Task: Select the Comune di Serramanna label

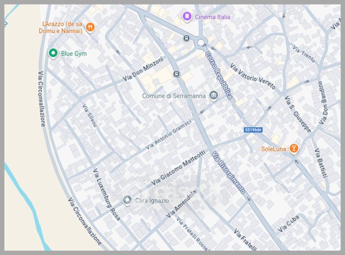Action: (x=174, y=96)
